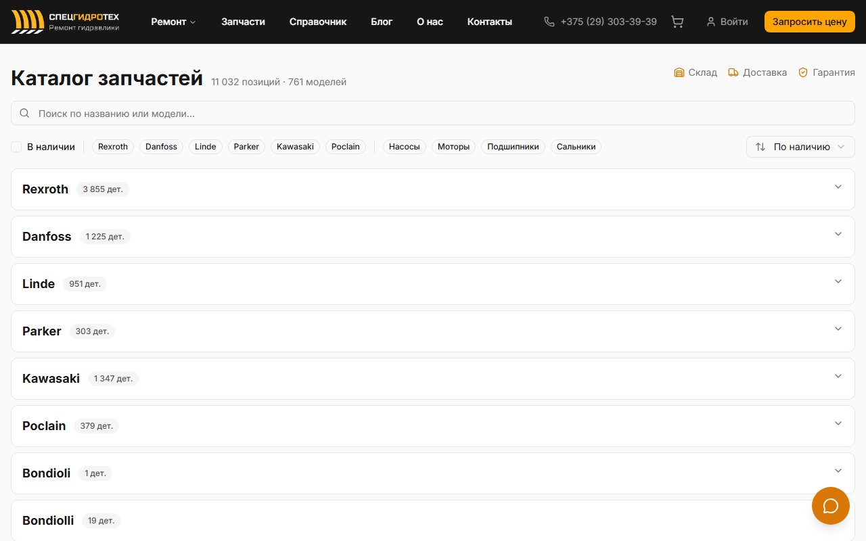Open the Ремонт menu
This screenshot has width=866, height=541.
tap(173, 22)
